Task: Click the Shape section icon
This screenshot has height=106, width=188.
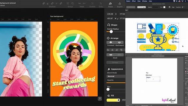Action: (x=109, y=25)
